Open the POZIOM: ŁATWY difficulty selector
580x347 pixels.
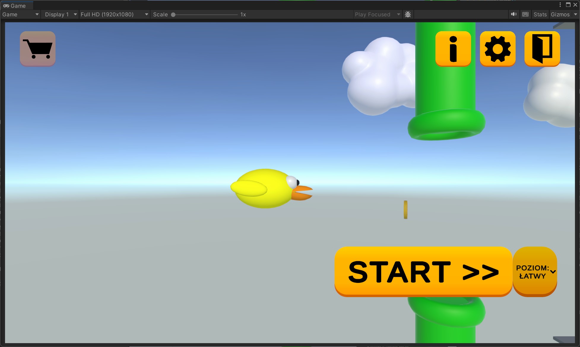click(535, 272)
